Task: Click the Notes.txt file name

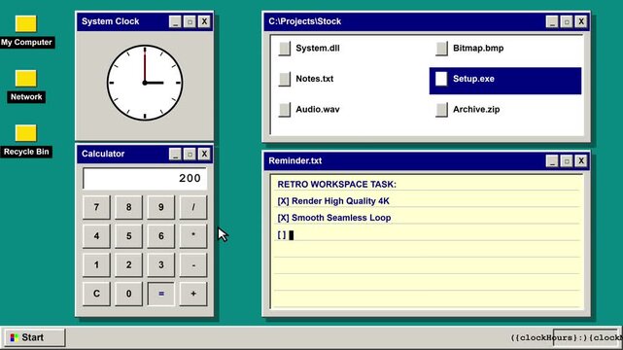Action: pos(314,79)
